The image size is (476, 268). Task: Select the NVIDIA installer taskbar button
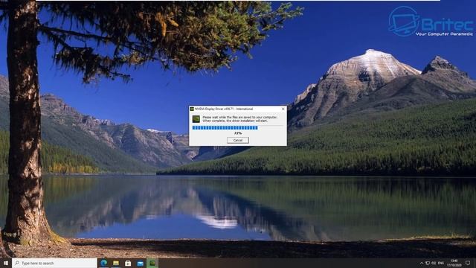152,263
